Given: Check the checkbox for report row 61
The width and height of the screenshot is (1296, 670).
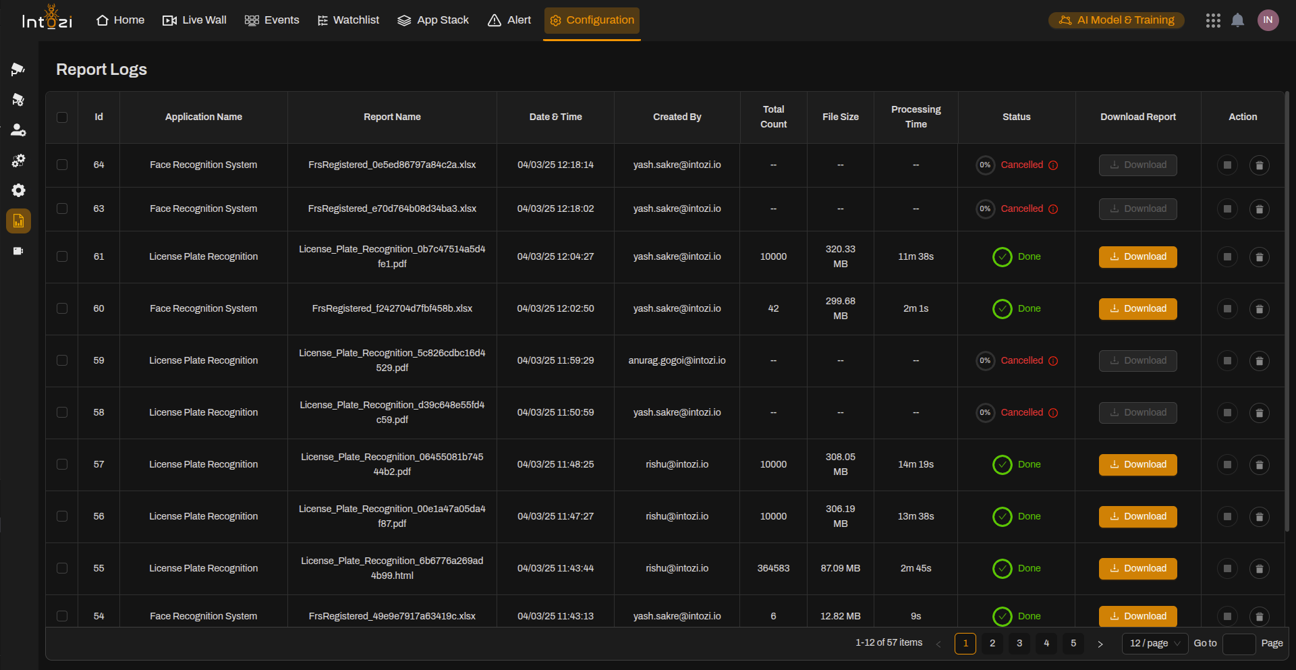Looking at the screenshot, I should pos(62,256).
